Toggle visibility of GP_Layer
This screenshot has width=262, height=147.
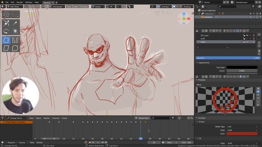(x=247, y=36)
